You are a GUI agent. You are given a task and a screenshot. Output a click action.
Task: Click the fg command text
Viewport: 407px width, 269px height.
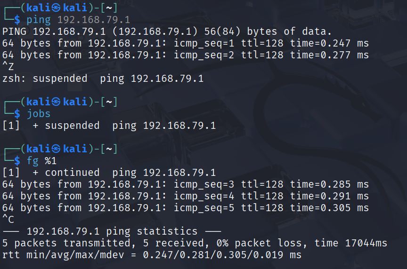pos(33,161)
